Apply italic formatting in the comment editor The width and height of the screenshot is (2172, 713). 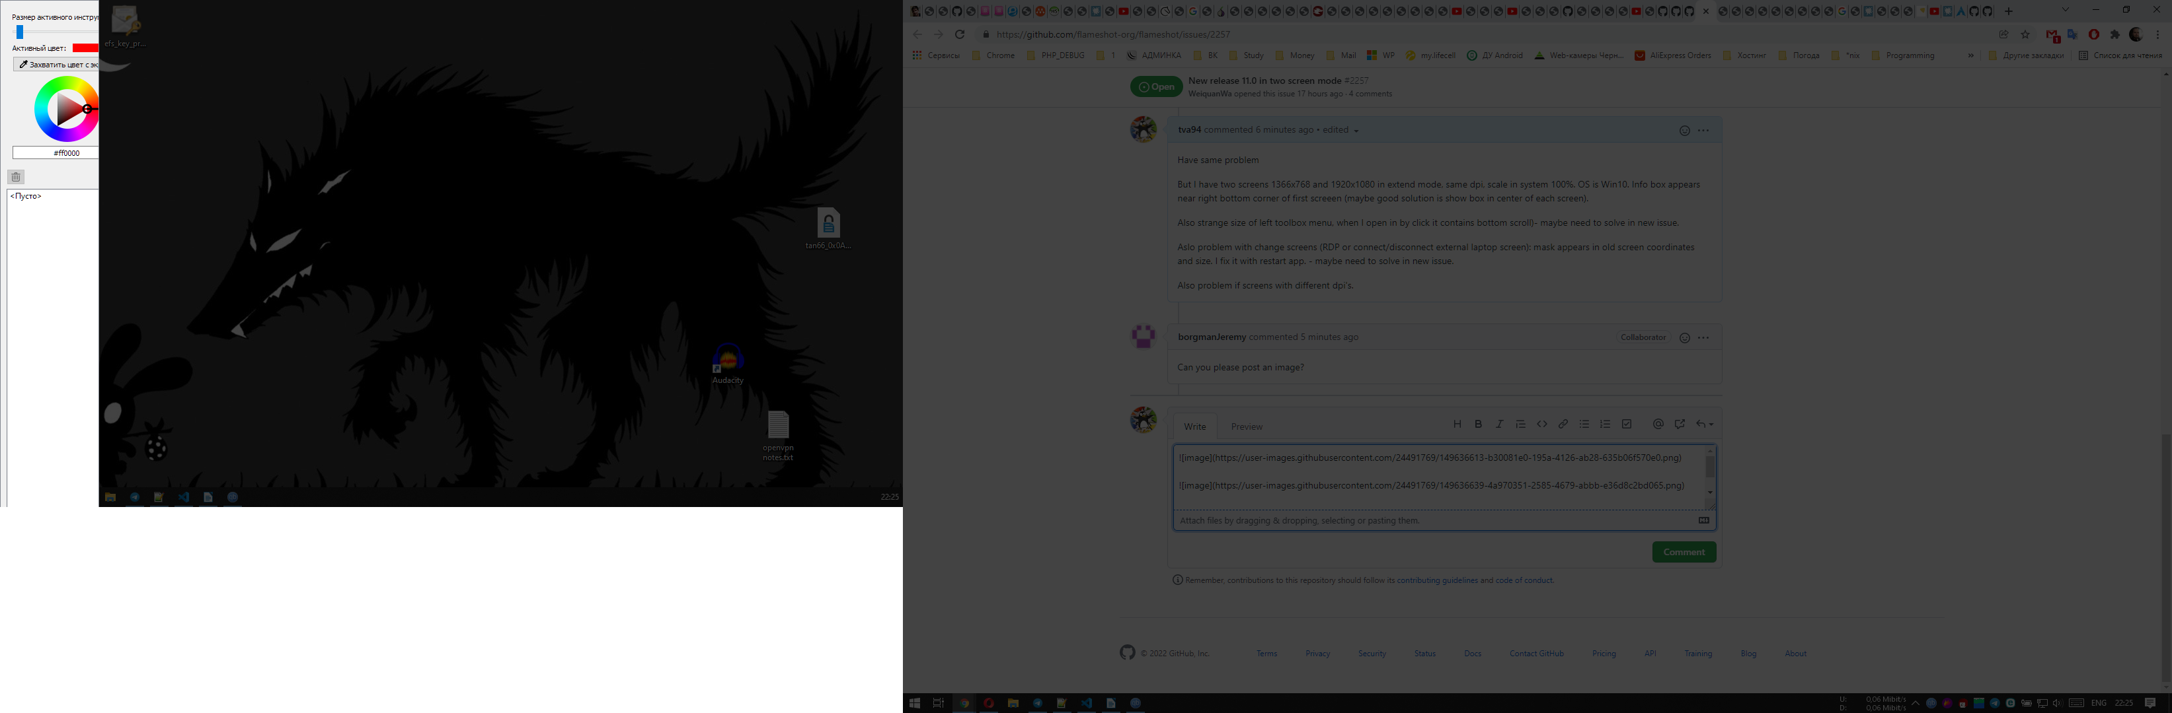point(1499,424)
